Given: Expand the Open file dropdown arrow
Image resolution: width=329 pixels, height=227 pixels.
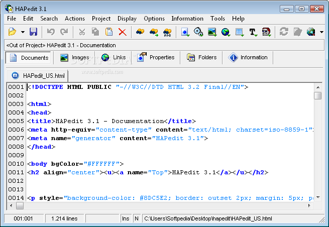Looking at the screenshot, I should tap(23, 32).
